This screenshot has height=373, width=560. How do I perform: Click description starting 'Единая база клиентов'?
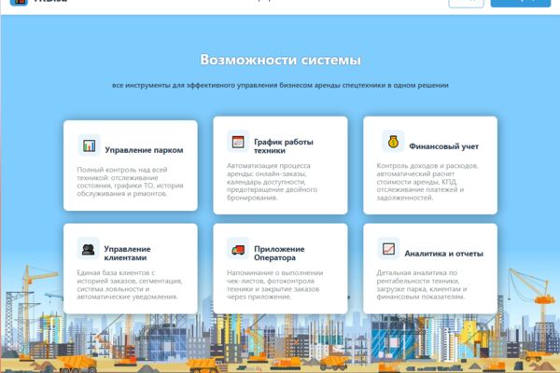(130, 284)
